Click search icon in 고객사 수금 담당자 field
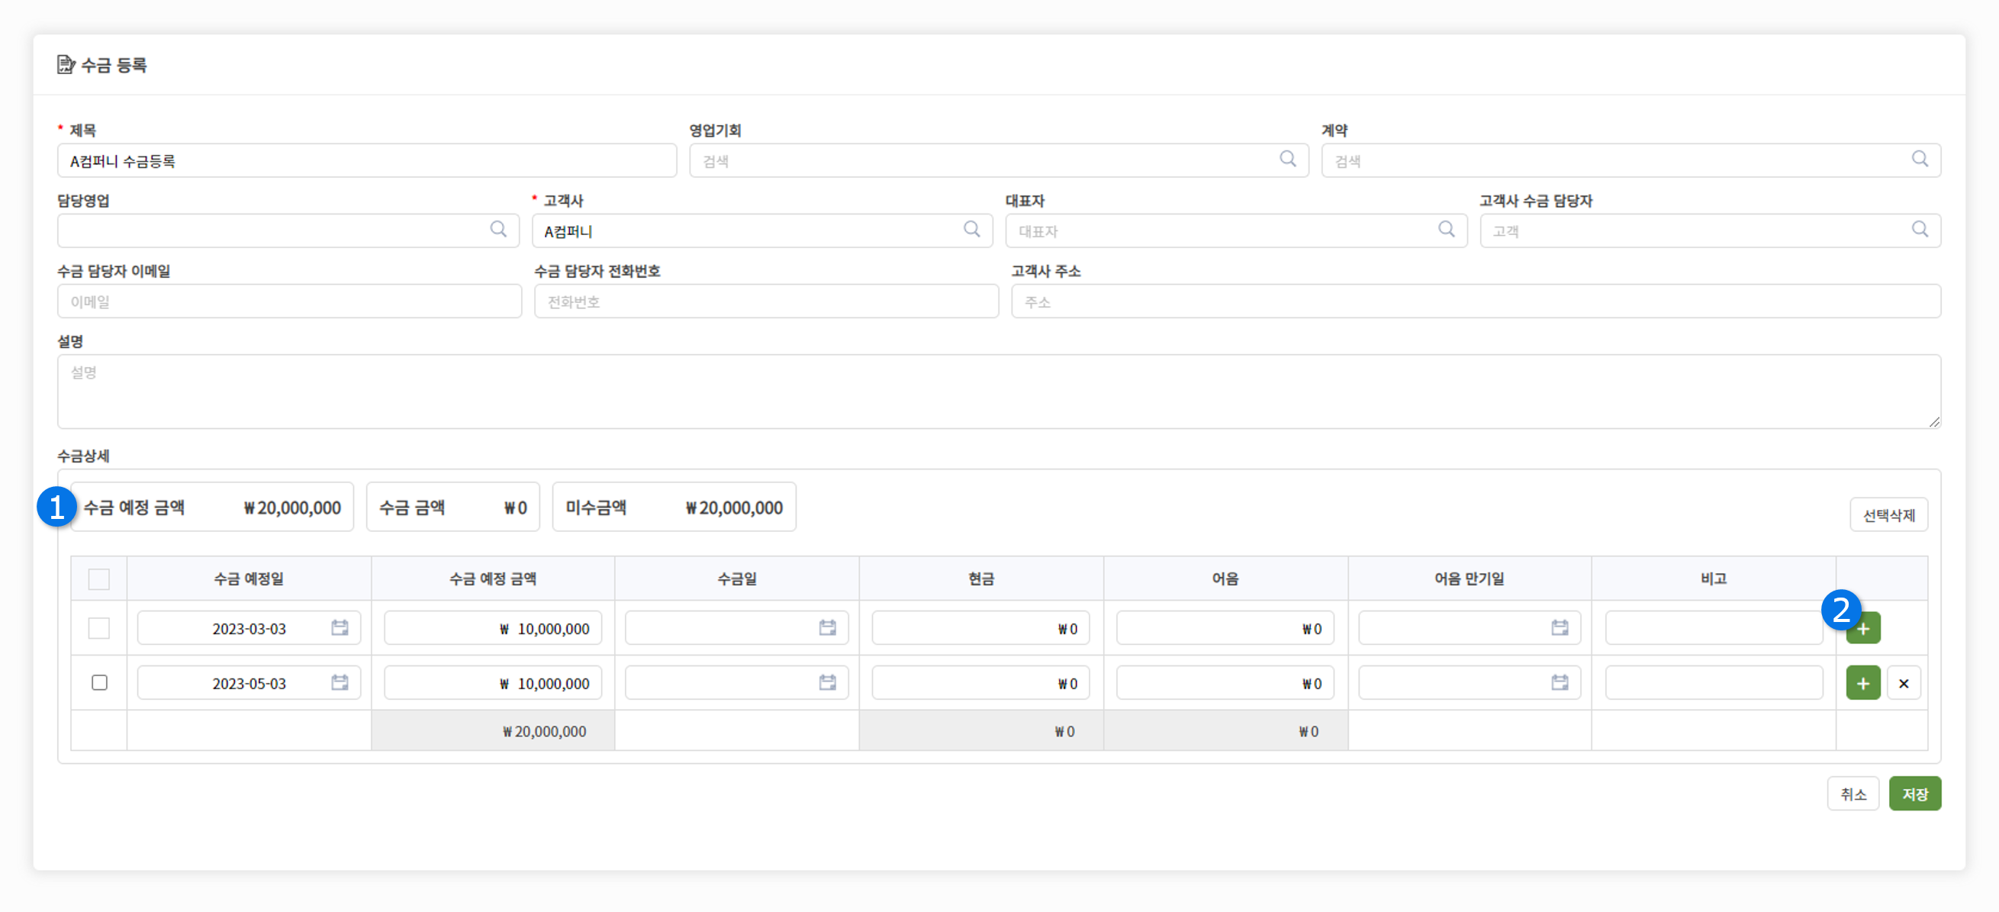 (1920, 230)
